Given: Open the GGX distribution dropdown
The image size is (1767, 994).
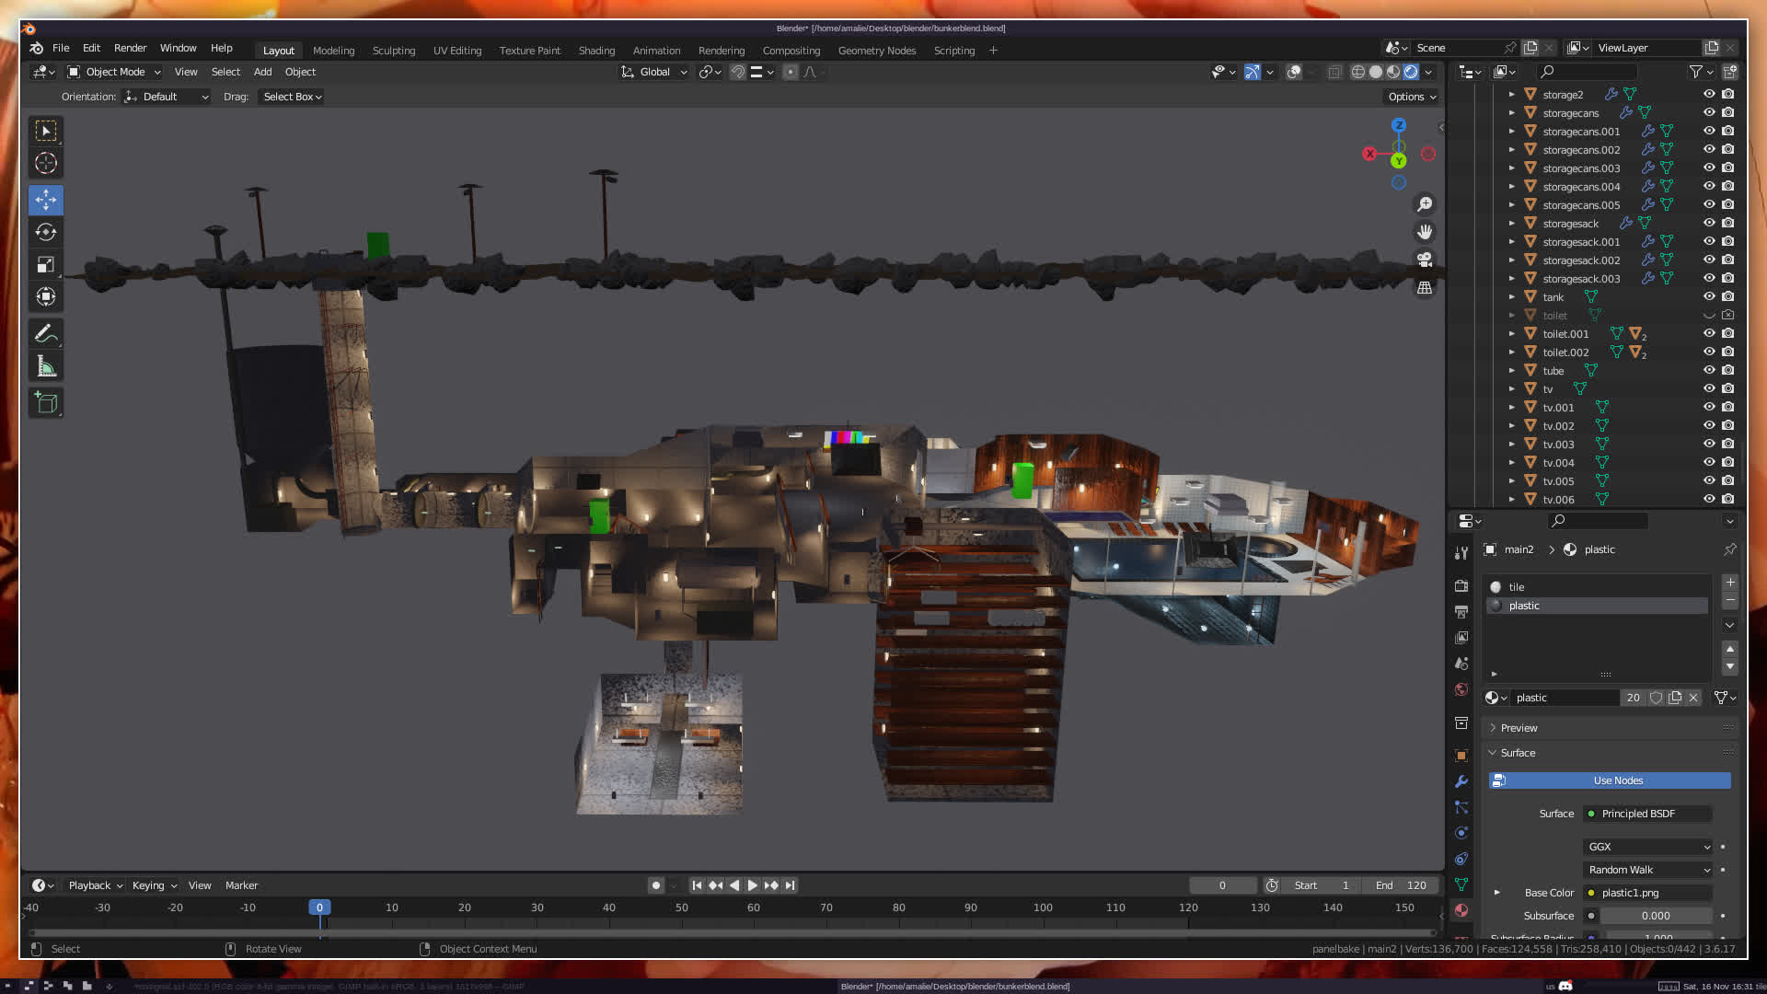Looking at the screenshot, I should pyautogui.click(x=1648, y=847).
